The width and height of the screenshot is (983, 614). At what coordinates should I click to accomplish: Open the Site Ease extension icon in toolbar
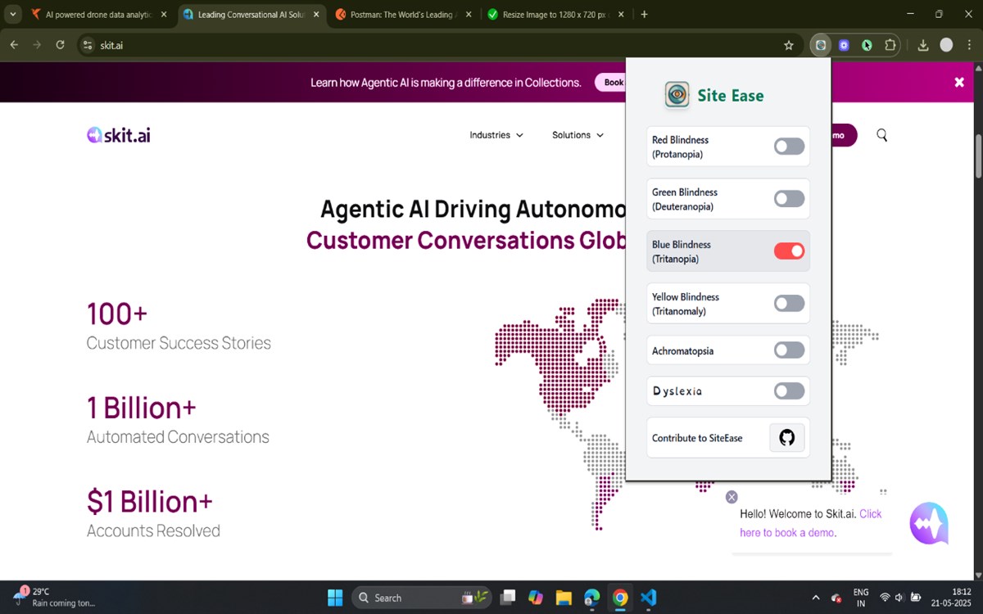click(x=820, y=45)
